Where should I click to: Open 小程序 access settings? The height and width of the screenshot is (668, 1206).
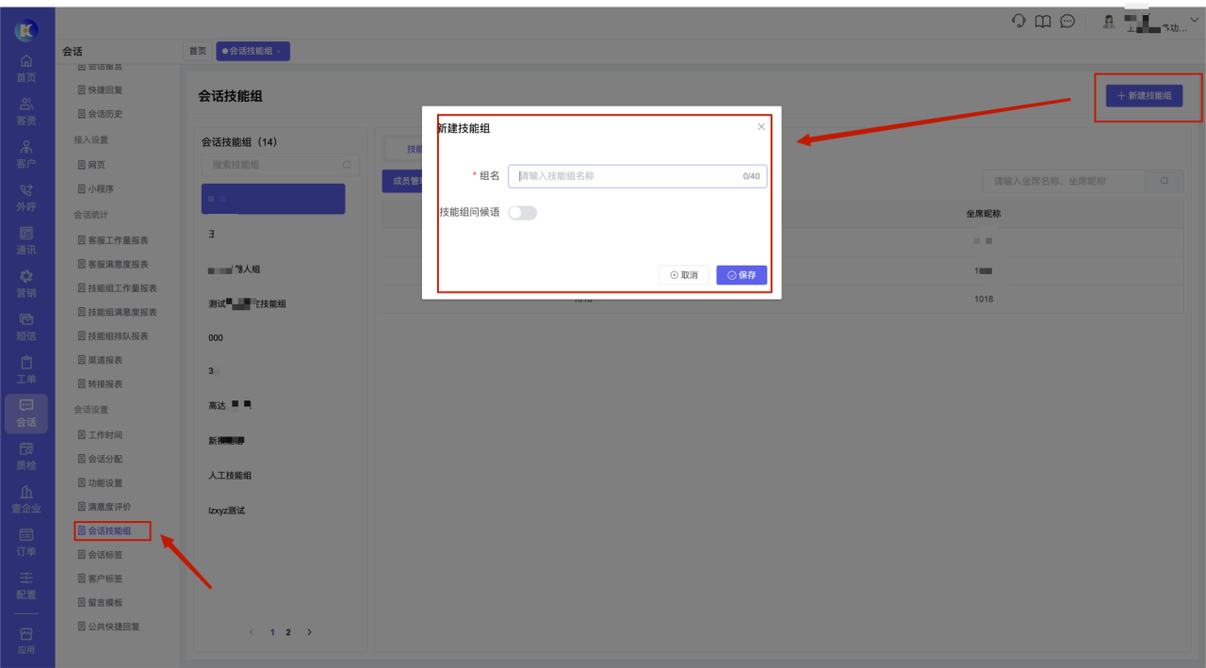95,189
